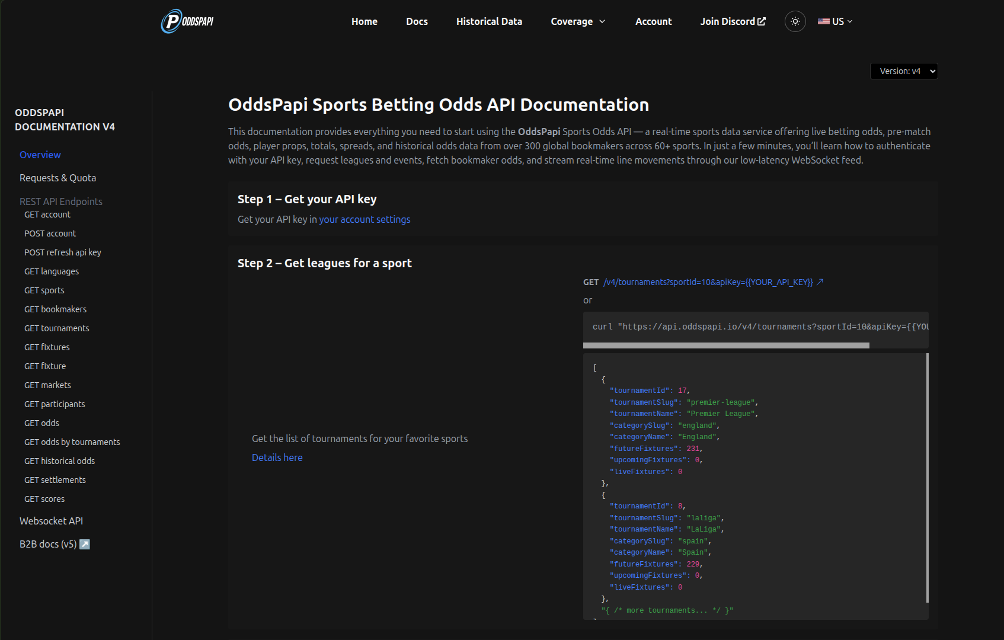Viewport: 1004px width, 640px height.
Task: Open the Coverage menu item
Action: [x=571, y=21]
